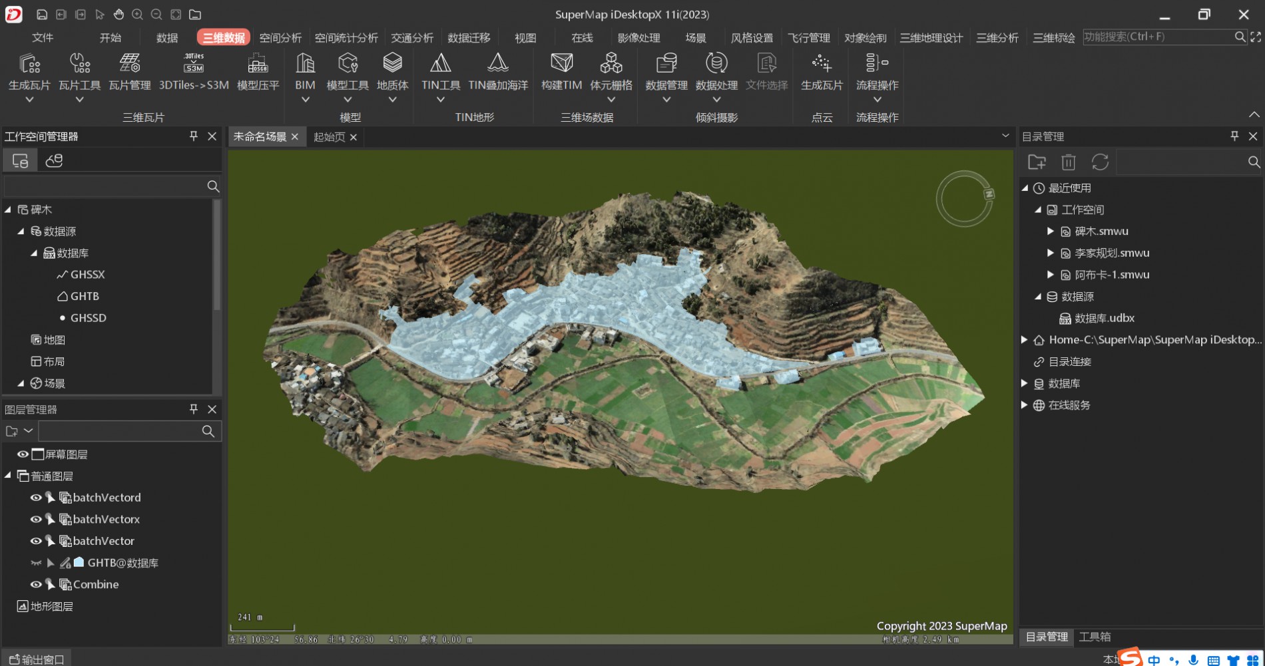Open the 生成瓦片 tile generation tool
Viewport: 1265px width, 666px height.
coord(29,77)
